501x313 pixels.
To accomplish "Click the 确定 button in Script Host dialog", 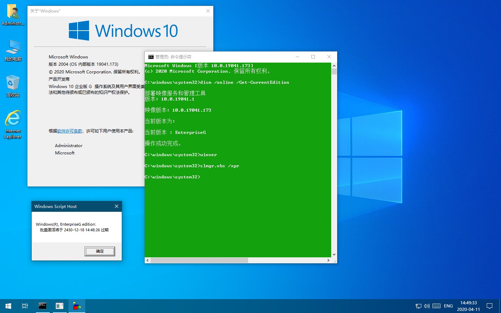I will point(100,251).
